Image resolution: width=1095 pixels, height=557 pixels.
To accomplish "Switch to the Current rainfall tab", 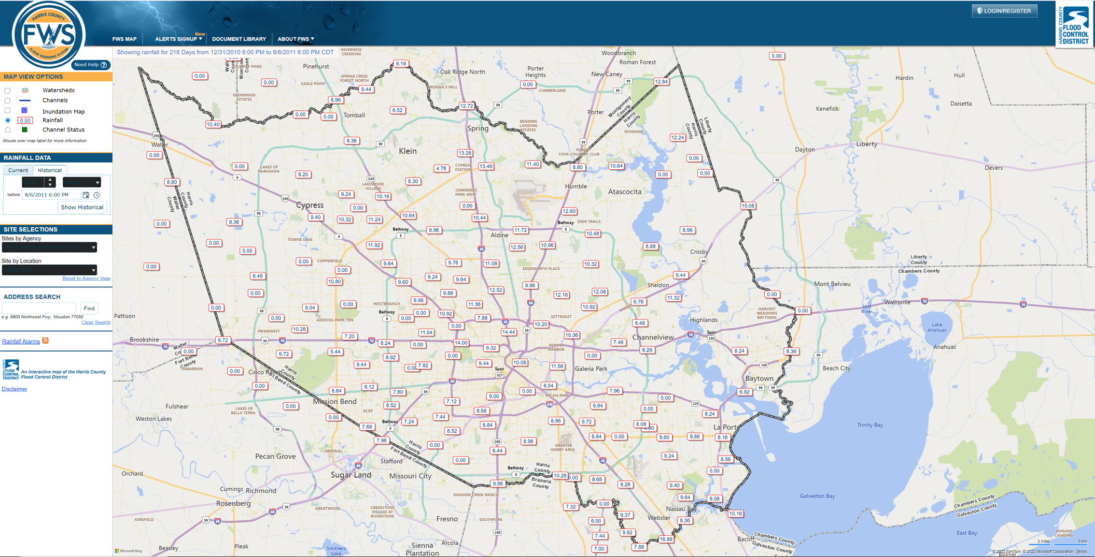I will coord(18,170).
